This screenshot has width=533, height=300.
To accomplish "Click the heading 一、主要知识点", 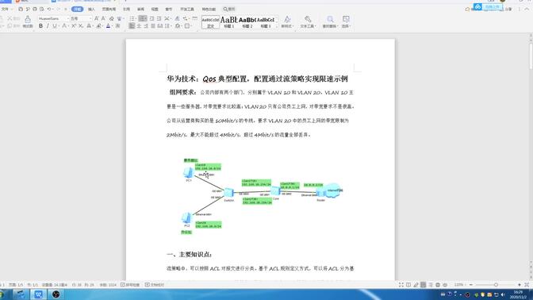I will (x=189, y=255).
